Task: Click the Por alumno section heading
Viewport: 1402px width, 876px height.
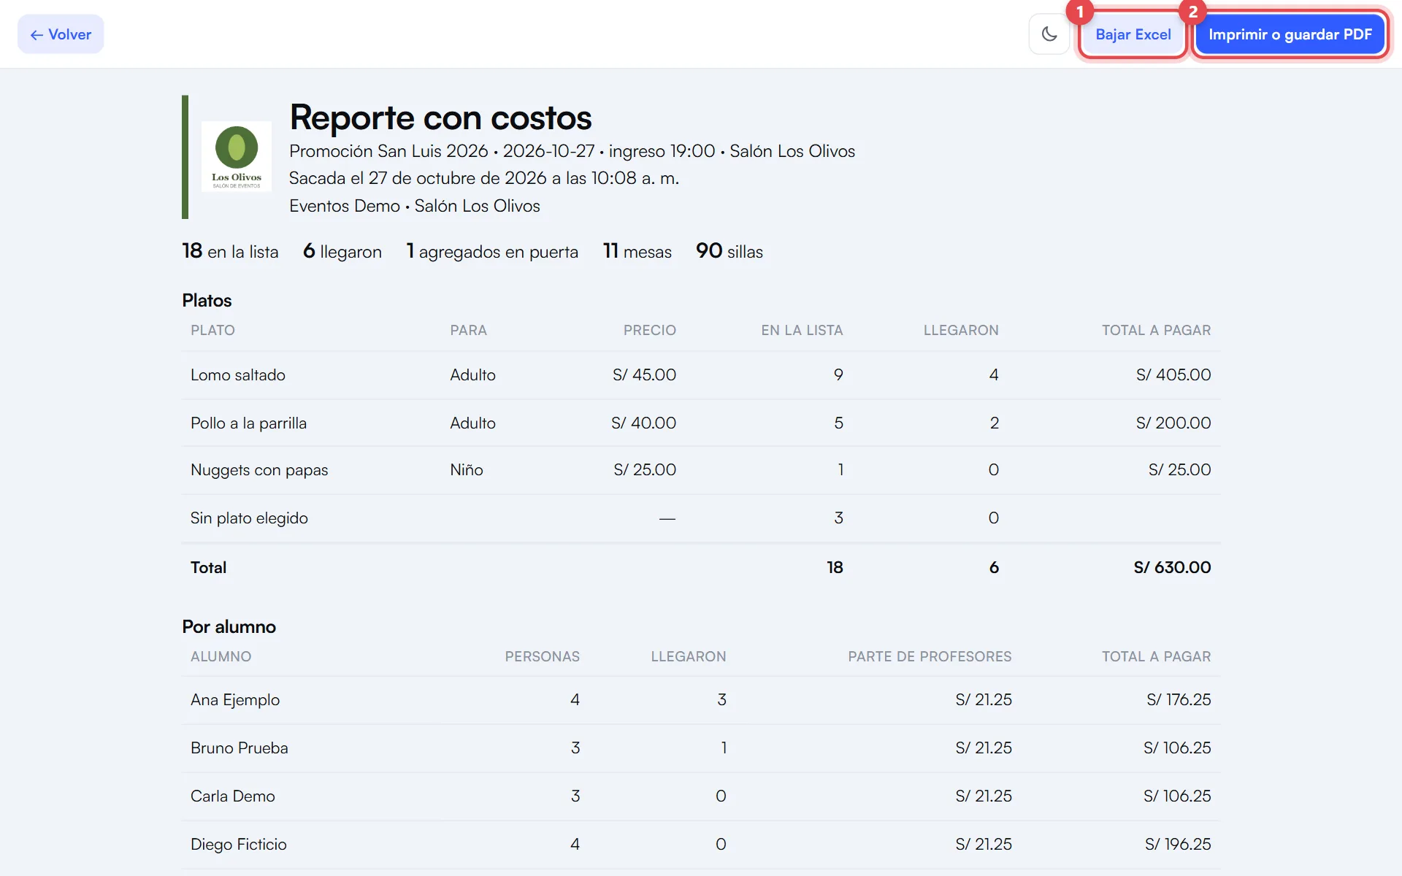Action: [x=229, y=626]
